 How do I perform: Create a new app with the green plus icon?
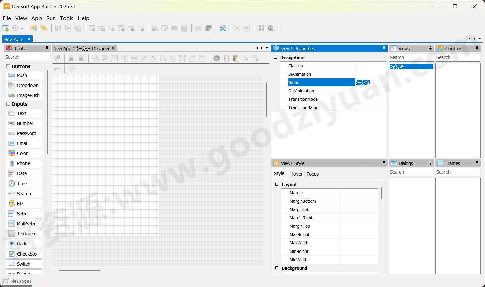[x=5, y=28]
